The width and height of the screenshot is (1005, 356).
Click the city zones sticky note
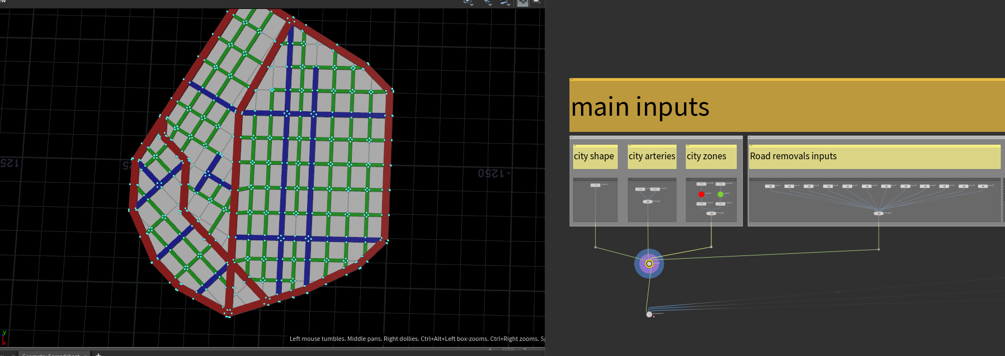coord(711,156)
